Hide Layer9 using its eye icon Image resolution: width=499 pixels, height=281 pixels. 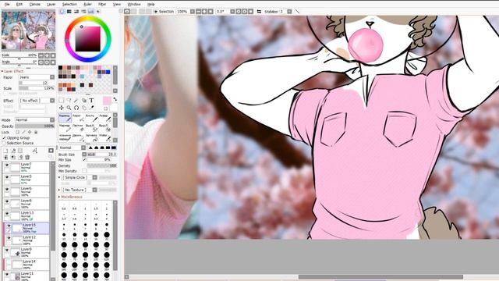[x=7, y=251]
